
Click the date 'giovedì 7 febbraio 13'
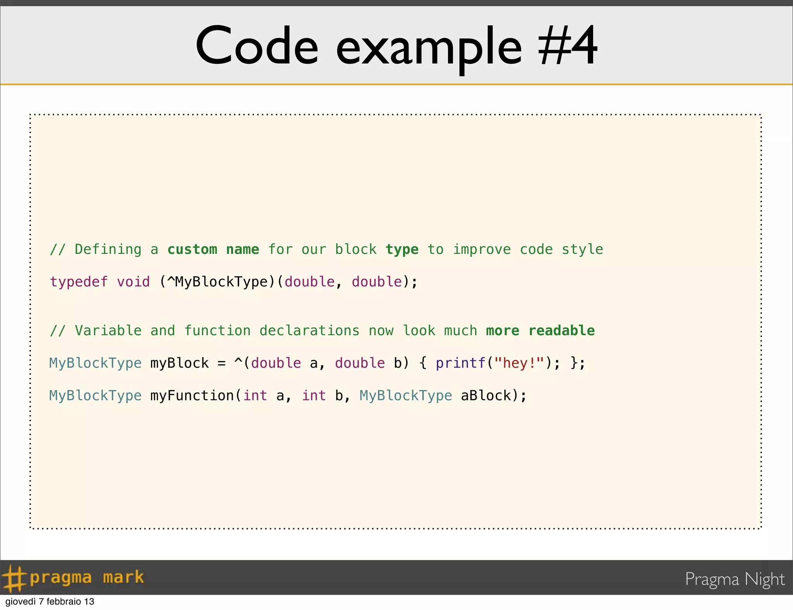click(x=50, y=601)
